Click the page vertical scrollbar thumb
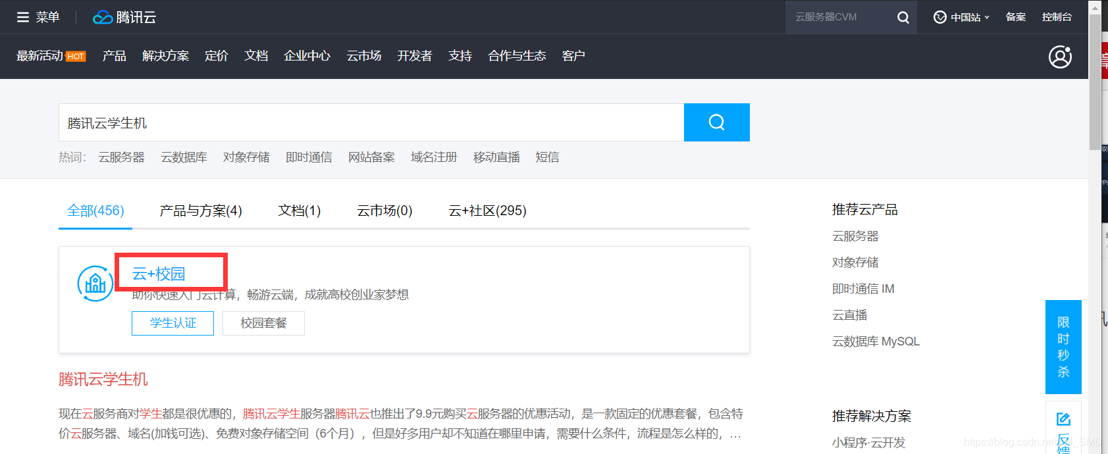The width and height of the screenshot is (1108, 454). tap(1095, 82)
